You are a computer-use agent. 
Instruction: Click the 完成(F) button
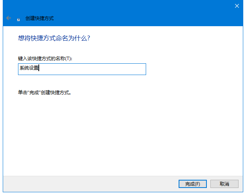tap(192, 184)
